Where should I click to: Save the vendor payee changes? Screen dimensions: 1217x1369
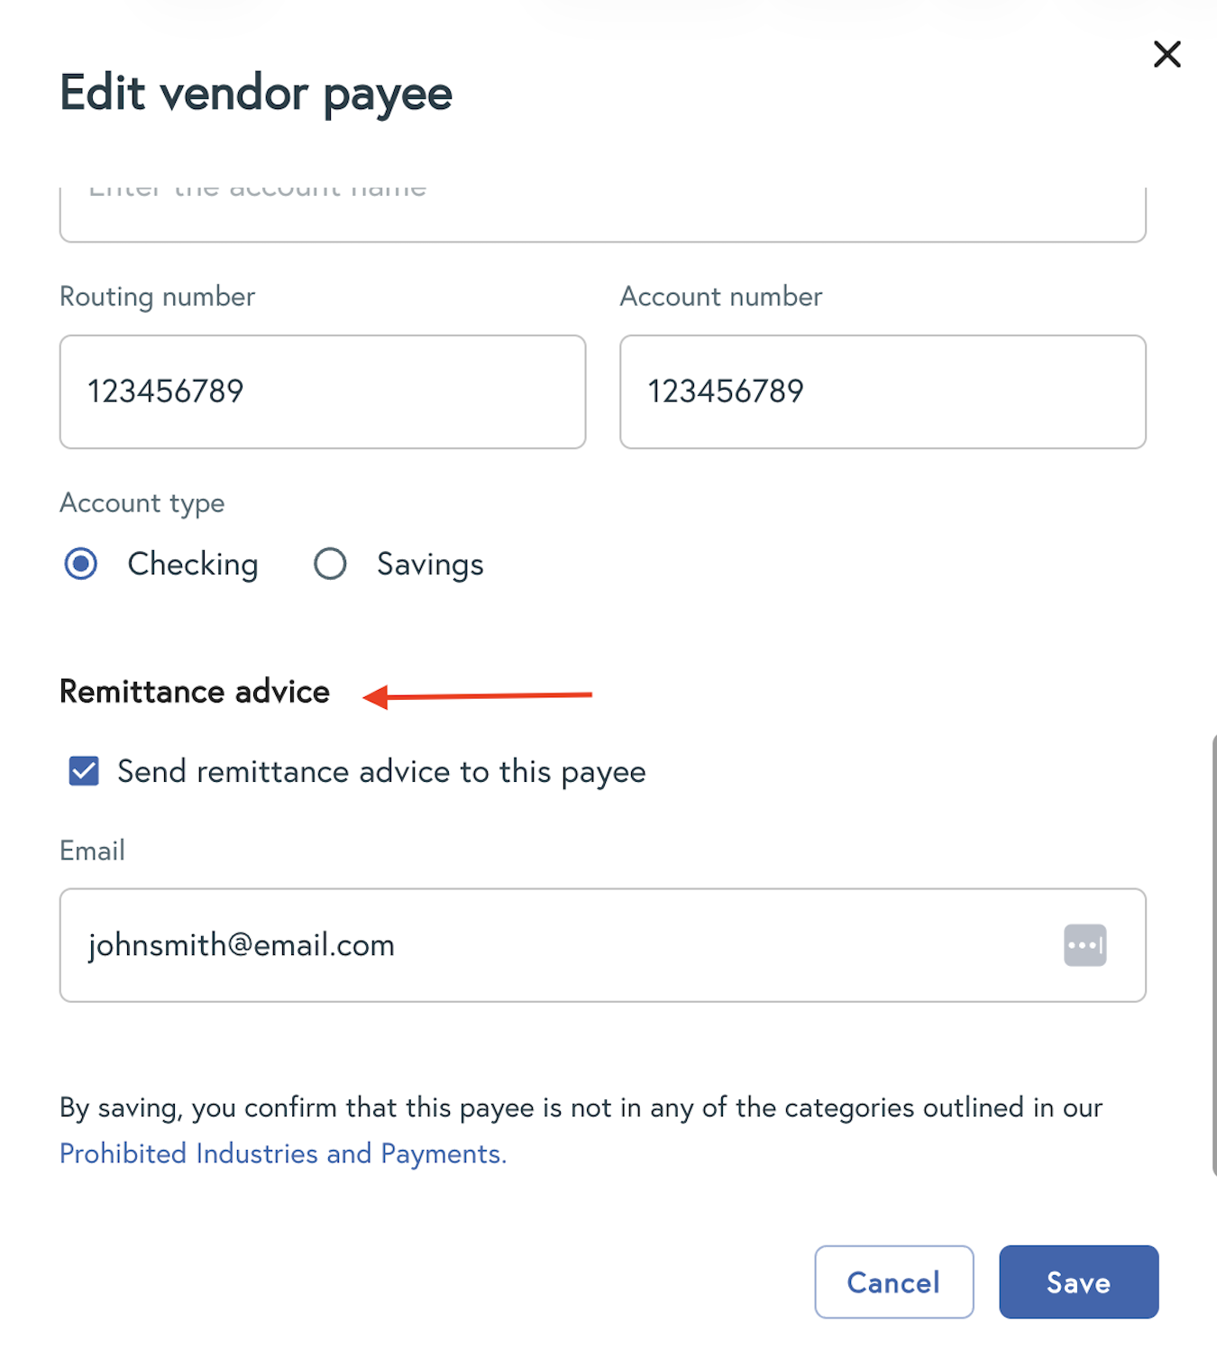tap(1078, 1282)
